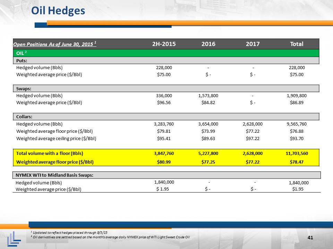
Task: Click the 9,565,760 collars total volume
Action: click(297, 124)
